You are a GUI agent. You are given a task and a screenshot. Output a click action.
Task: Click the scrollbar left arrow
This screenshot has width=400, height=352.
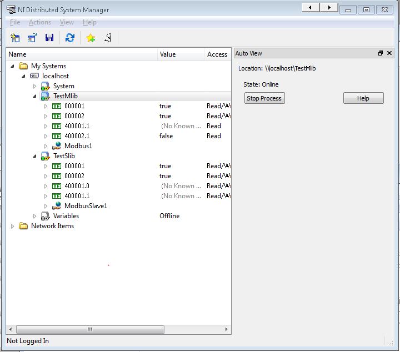11,329
